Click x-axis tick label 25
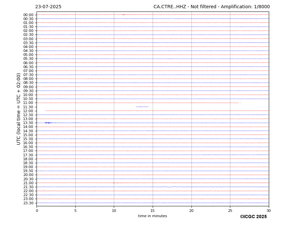Viewport: 305px width, 229px height. pos(230,211)
